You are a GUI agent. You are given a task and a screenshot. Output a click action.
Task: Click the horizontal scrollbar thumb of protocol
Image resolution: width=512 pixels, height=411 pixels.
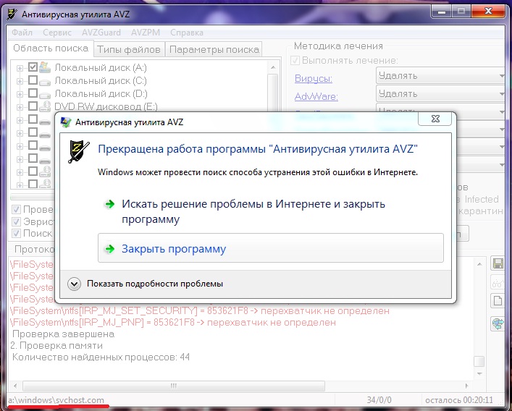pos(173,386)
